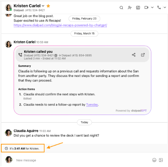Start a video call with camera icon

(146, 8)
